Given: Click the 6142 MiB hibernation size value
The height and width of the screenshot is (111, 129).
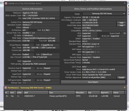Looking at the screenshot, I should tap(26, 57).
